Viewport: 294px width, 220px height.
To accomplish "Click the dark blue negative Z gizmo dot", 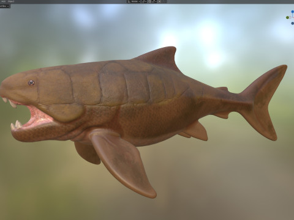I will point(293,23).
